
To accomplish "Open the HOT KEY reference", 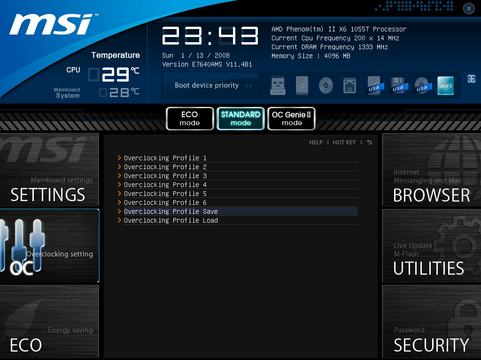I will [x=344, y=142].
